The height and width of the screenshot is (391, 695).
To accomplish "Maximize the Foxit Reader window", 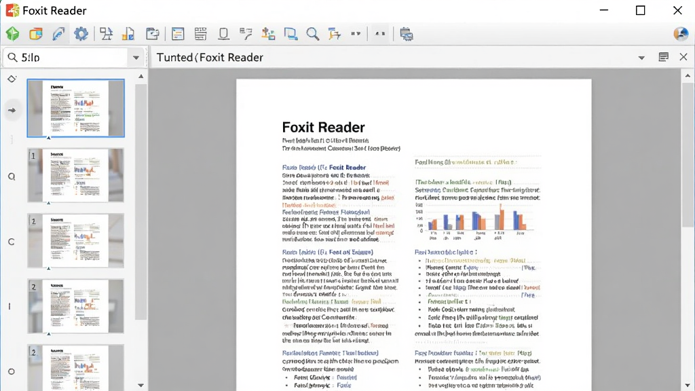I will (641, 10).
